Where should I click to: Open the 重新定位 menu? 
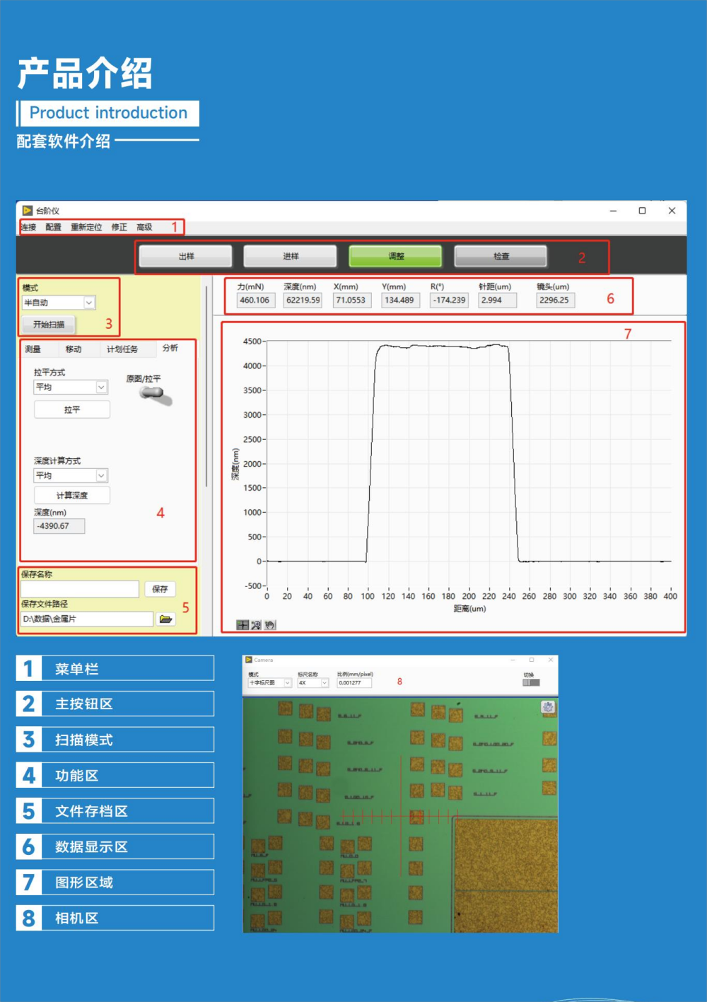click(x=86, y=227)
